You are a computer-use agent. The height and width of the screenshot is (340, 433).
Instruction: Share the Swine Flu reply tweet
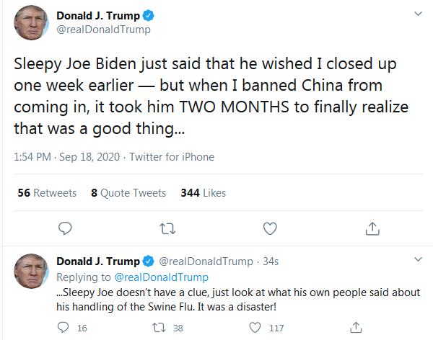pyautogui.click(x=356, y=328)
